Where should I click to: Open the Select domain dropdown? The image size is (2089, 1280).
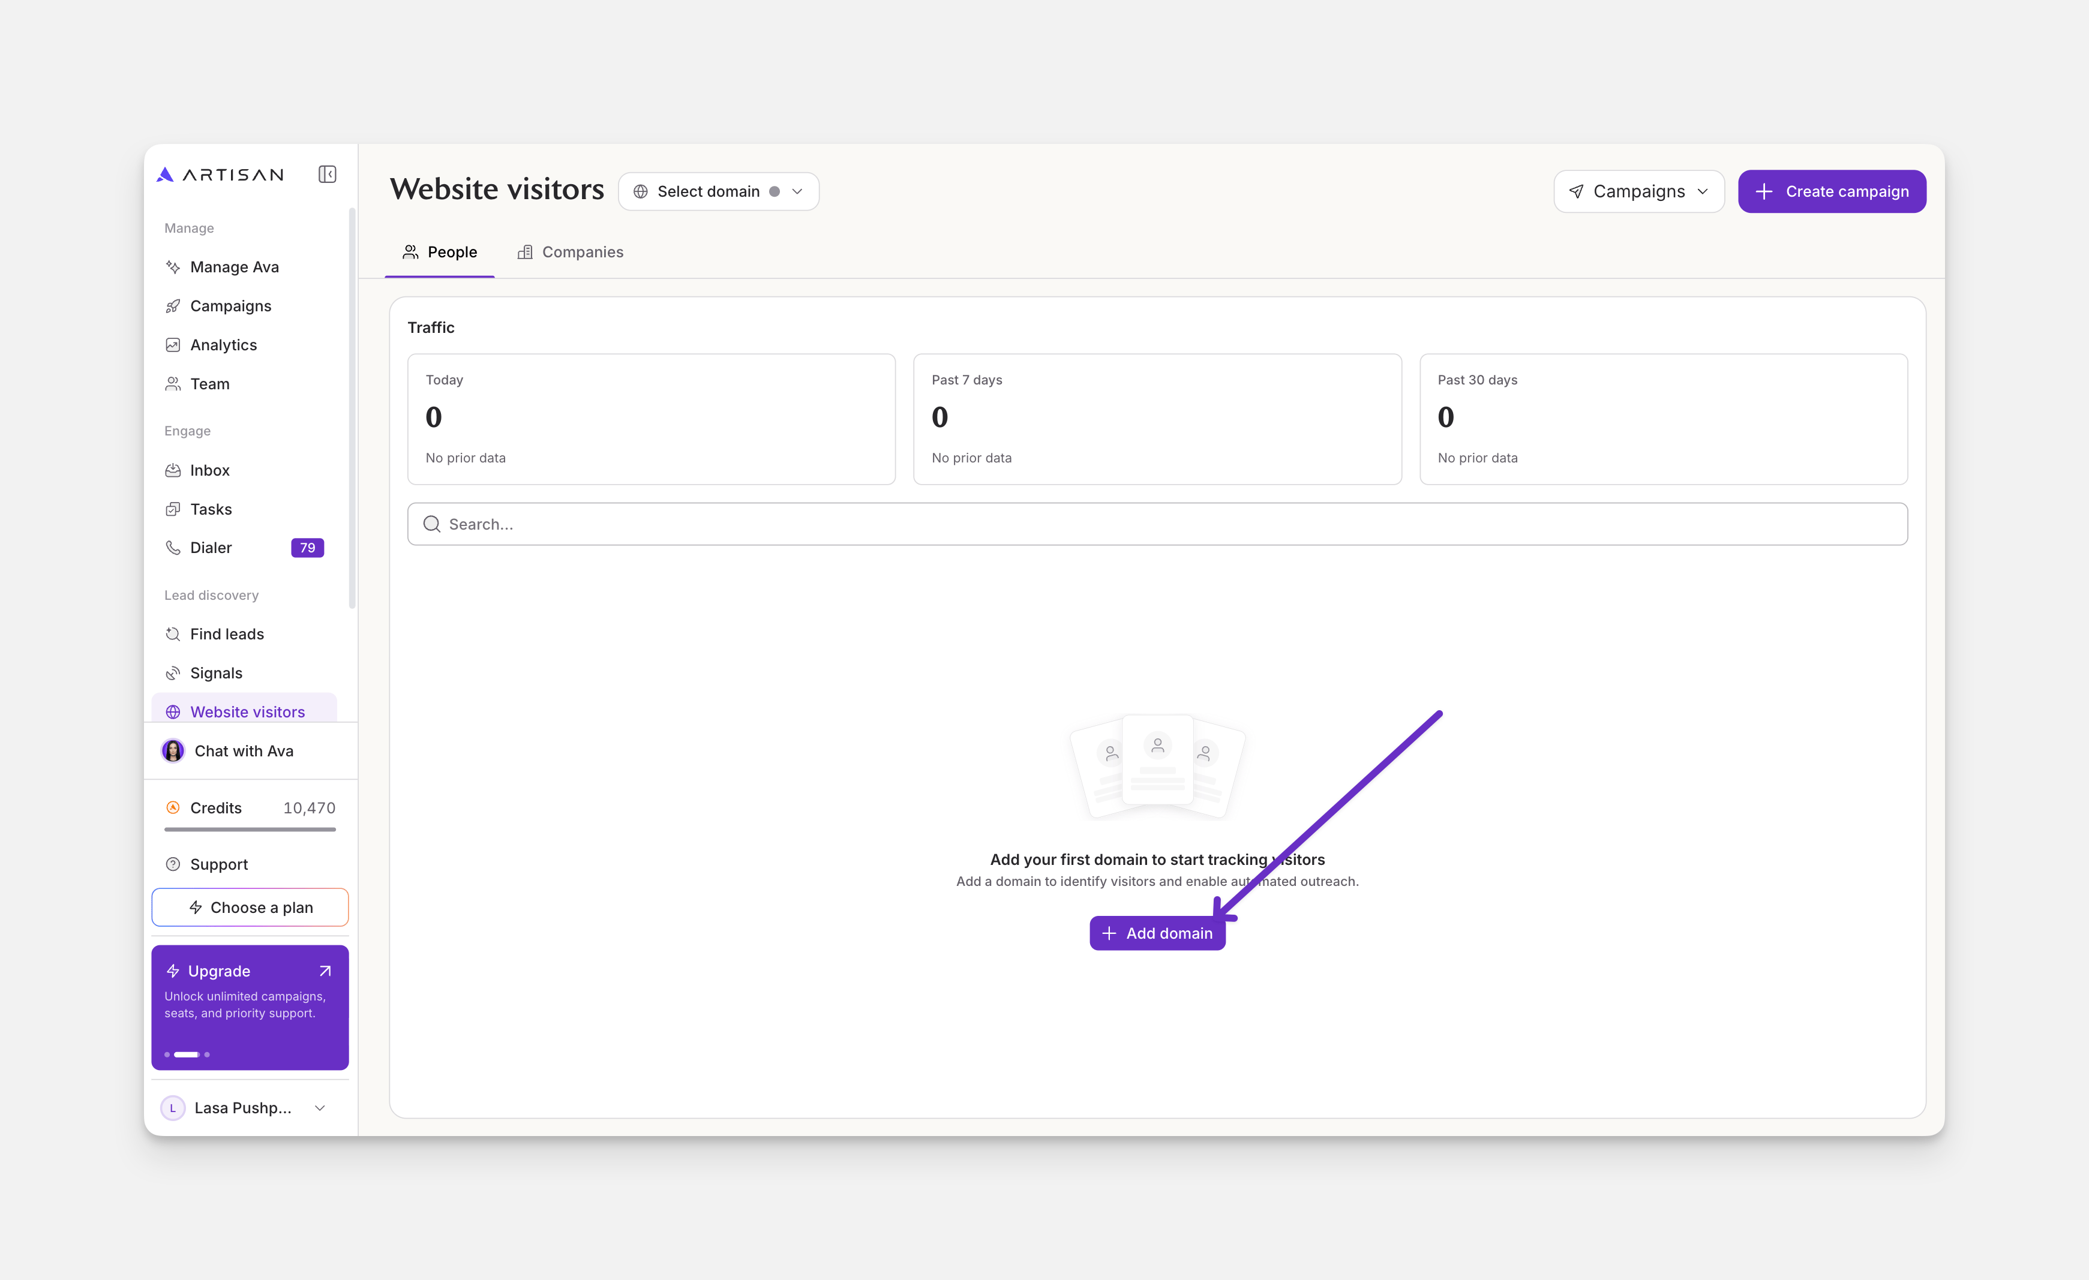(x=718, y=191)
